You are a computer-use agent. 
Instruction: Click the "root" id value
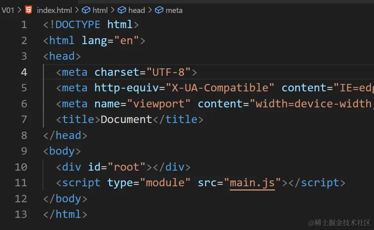click(x=126, y=167)
